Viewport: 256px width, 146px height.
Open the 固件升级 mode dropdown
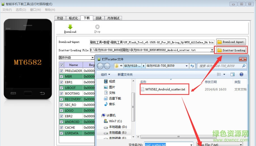(x=92, y=58)
